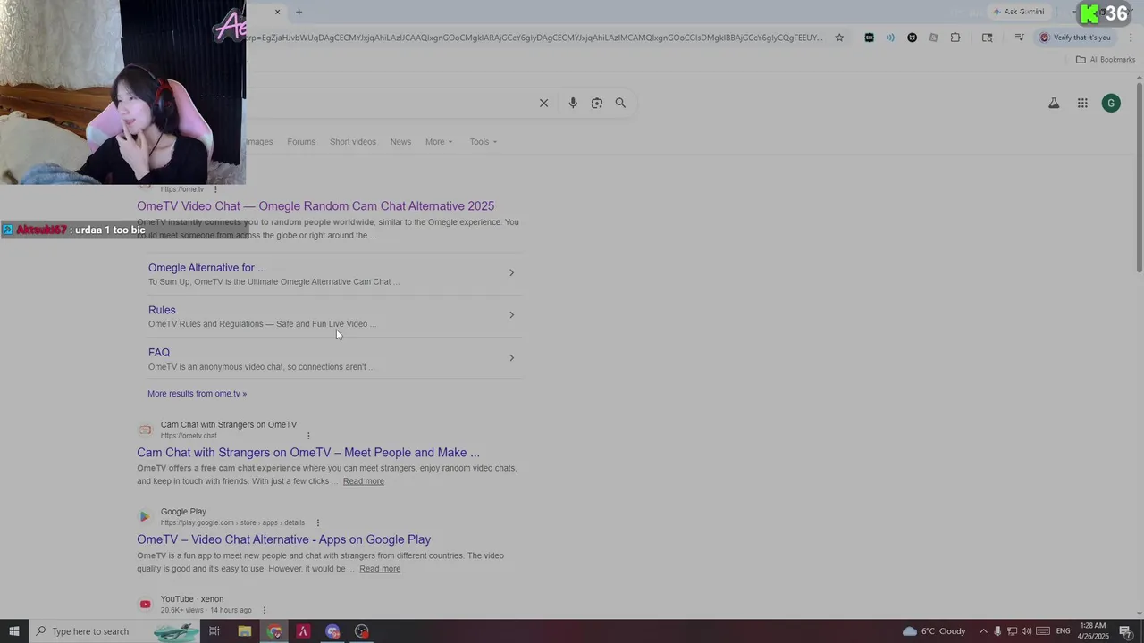This screenshot has height=643, width=1144.
Task: Open Omegle Alternative for sitelink
Action: pyautogui.click(x=207, y=268)
